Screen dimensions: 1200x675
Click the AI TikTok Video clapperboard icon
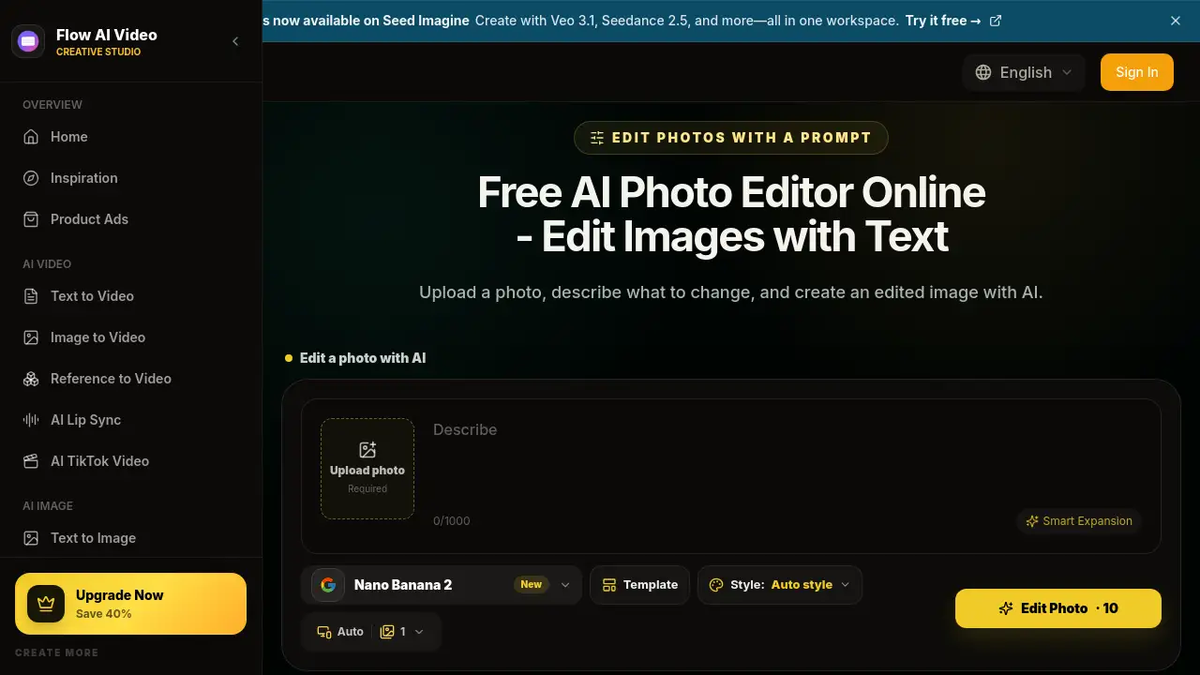click(31, 461)
